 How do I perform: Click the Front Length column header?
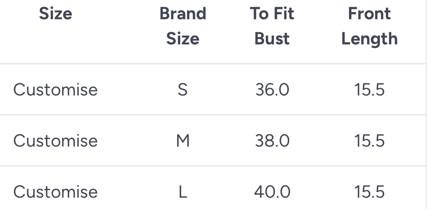point(369,26)
